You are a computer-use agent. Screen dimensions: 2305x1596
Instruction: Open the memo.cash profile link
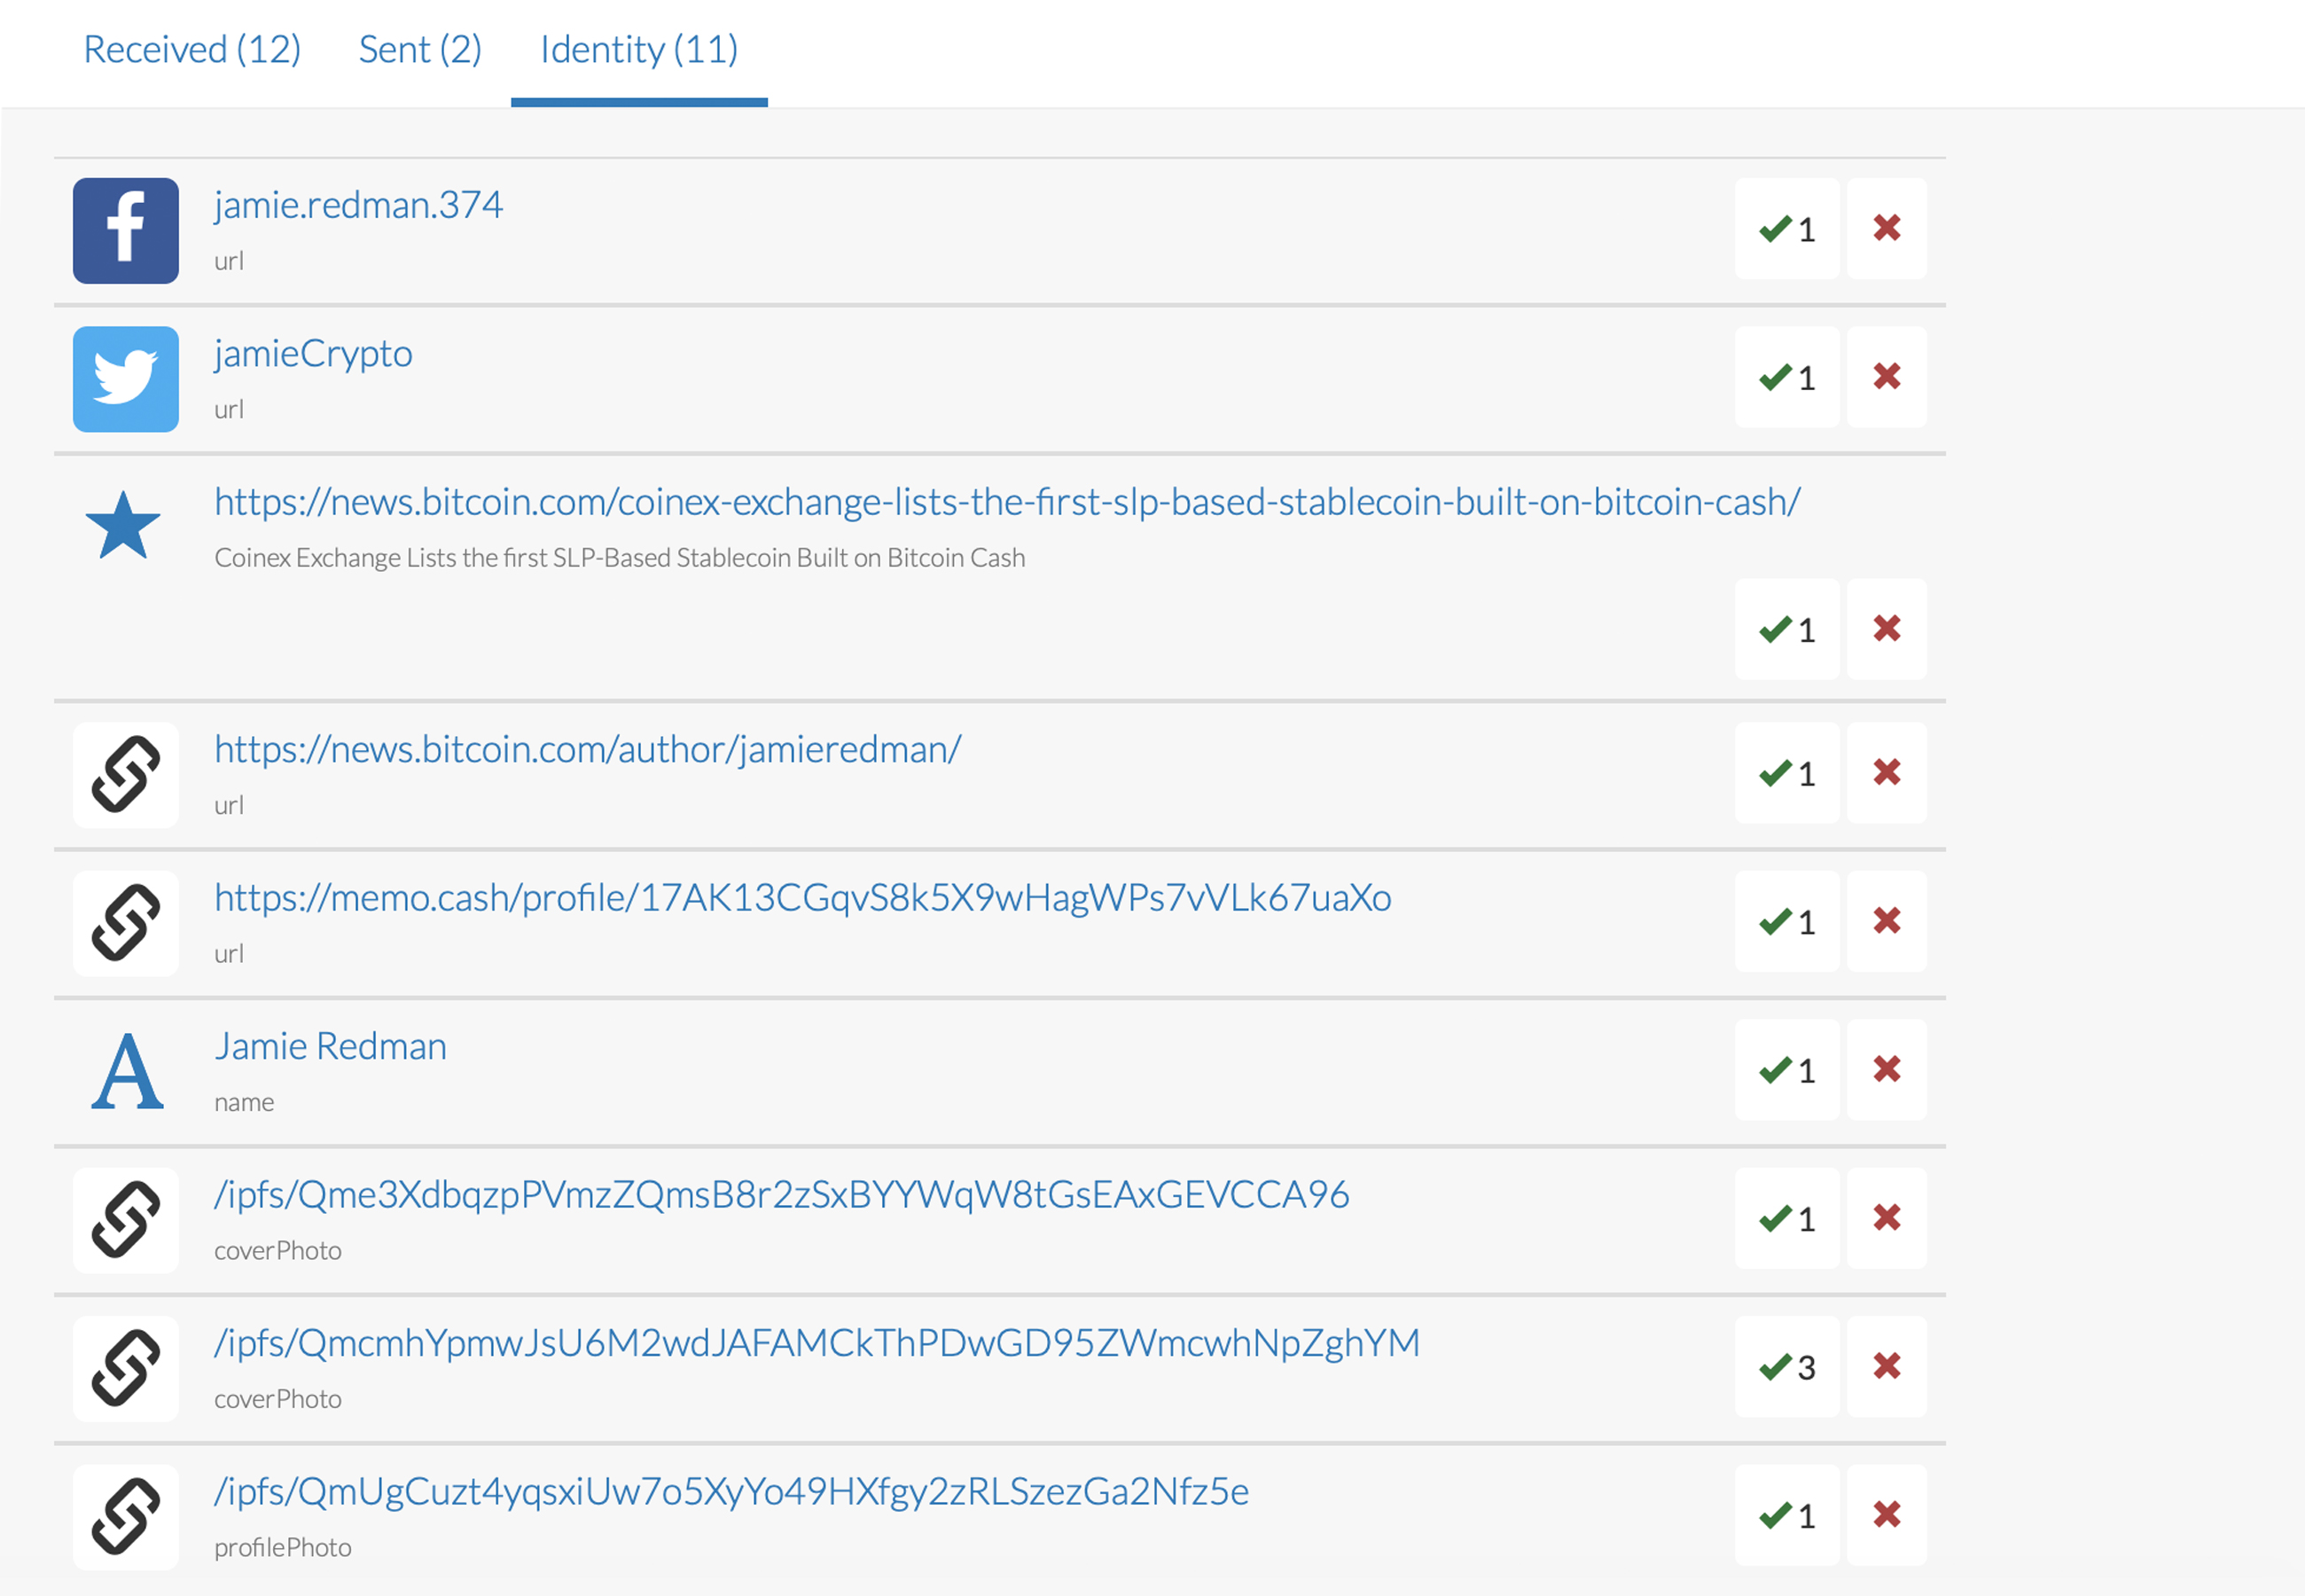coord(802,898)
